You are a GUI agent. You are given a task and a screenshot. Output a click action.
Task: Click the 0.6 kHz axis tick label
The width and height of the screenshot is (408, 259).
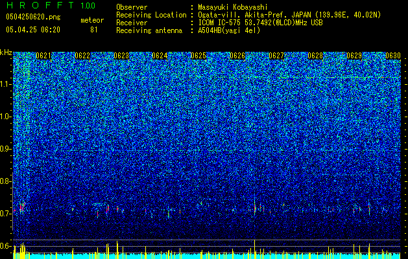click(x=5, y=246)
